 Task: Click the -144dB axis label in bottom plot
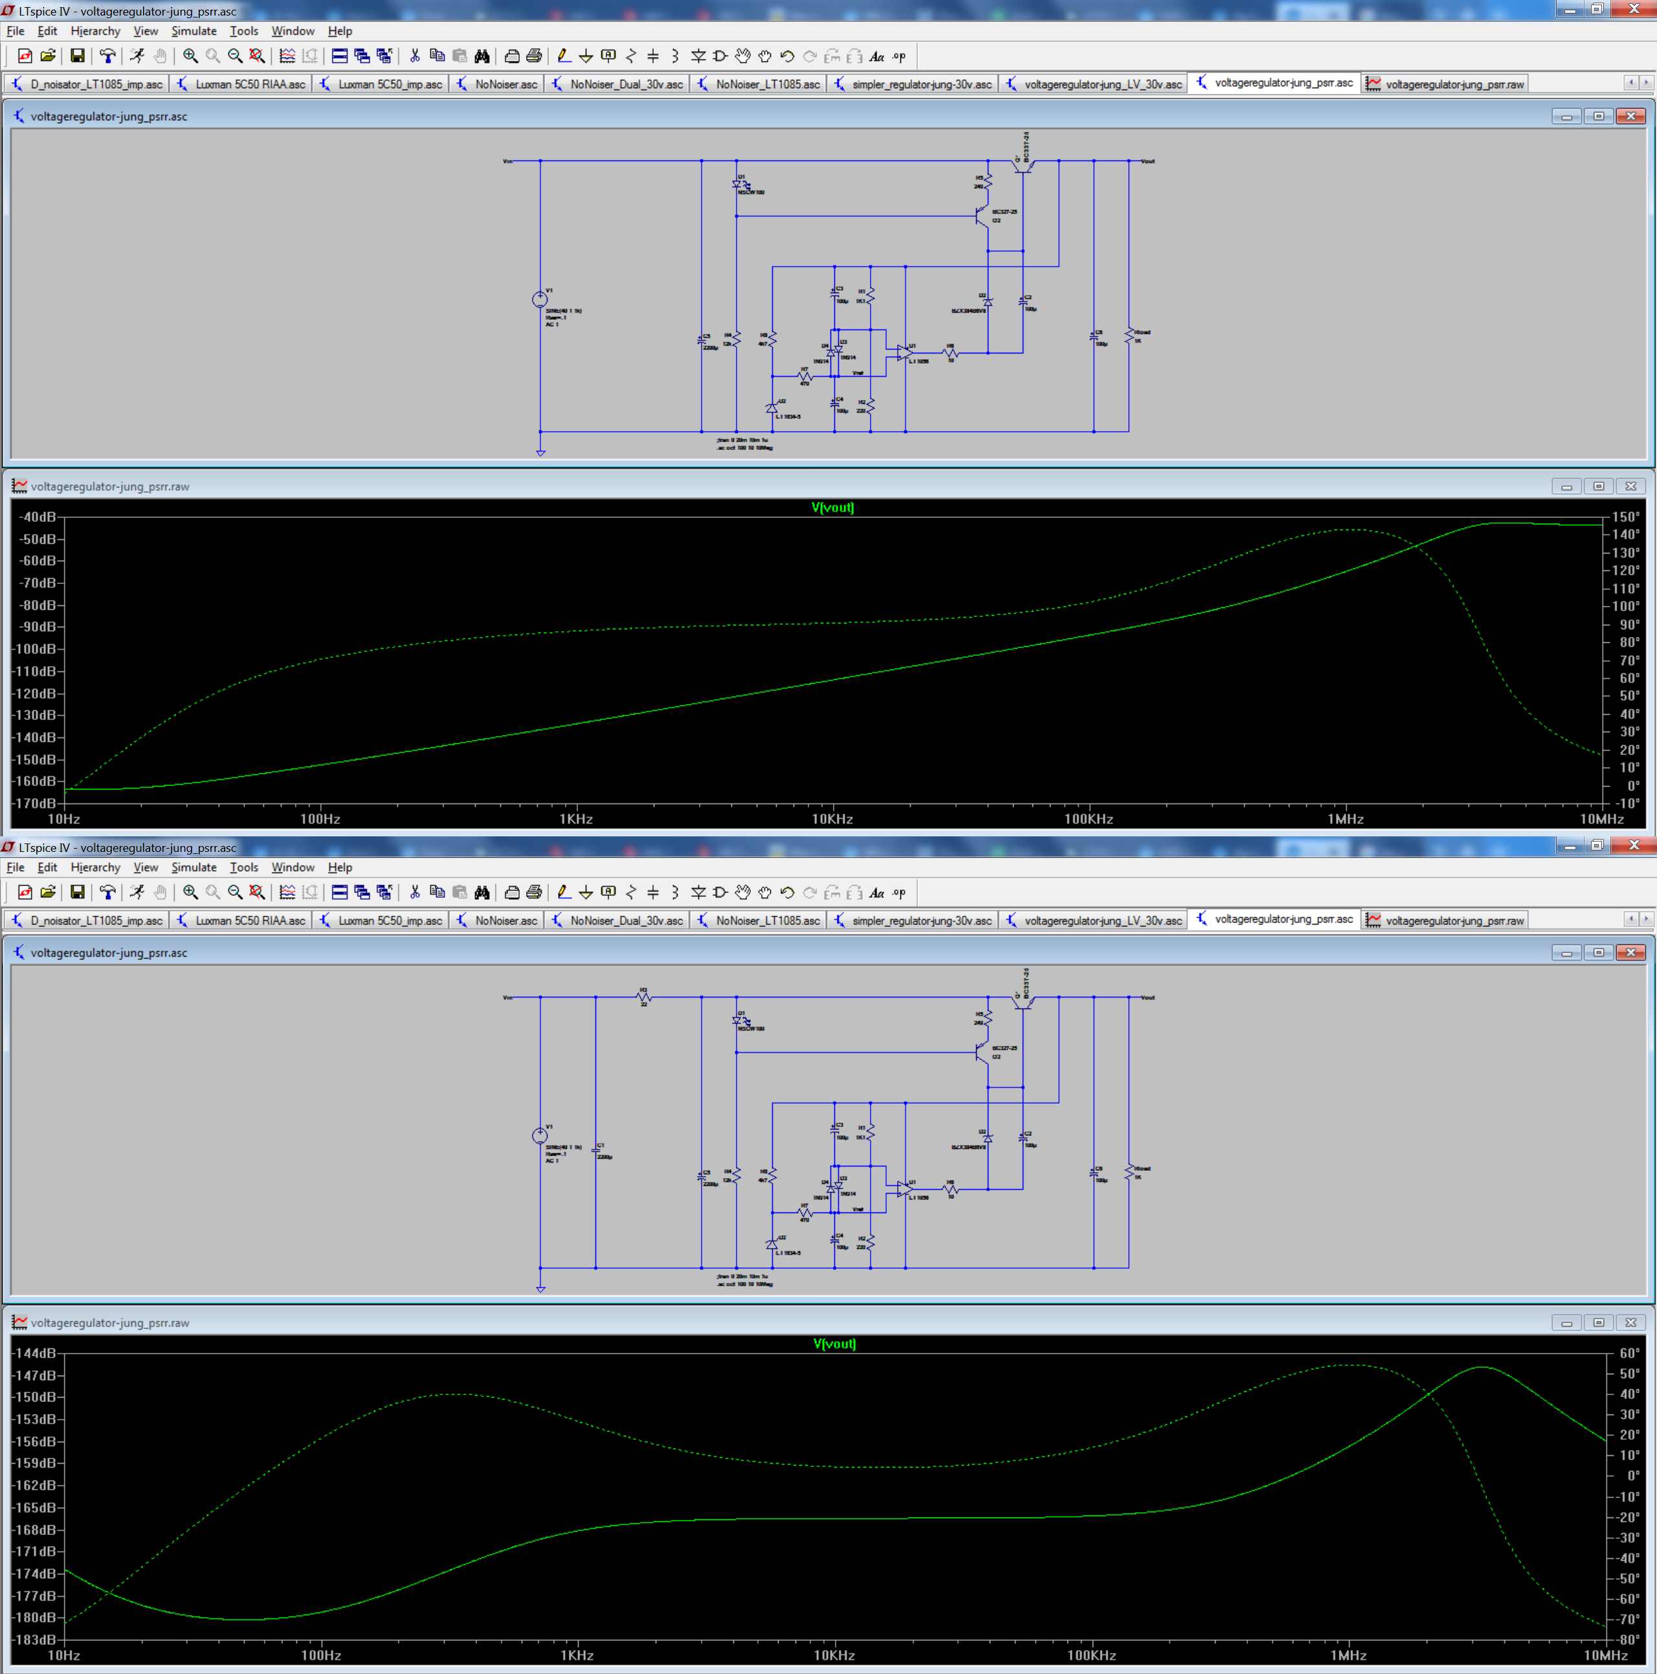34,1354
